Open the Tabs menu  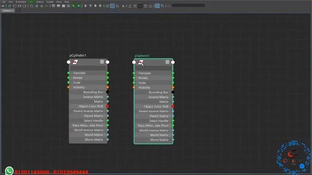[31, 2]
